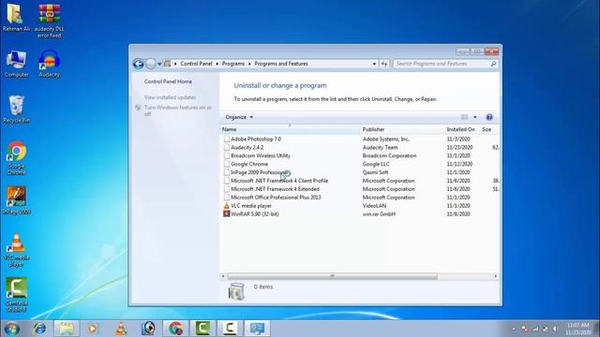Launch Windows Media Player from taskbar
Screen dimensions: 600x337
click(93, 329)
